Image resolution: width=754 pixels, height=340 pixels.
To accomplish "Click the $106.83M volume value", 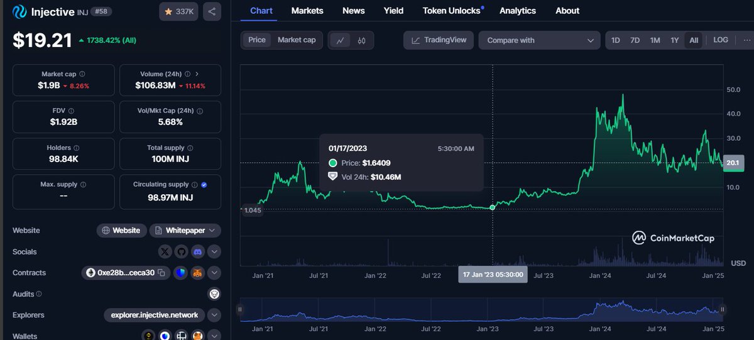I will point(155,85).
